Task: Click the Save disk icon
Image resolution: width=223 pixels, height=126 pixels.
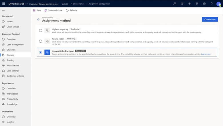Action: pos(34,10)
